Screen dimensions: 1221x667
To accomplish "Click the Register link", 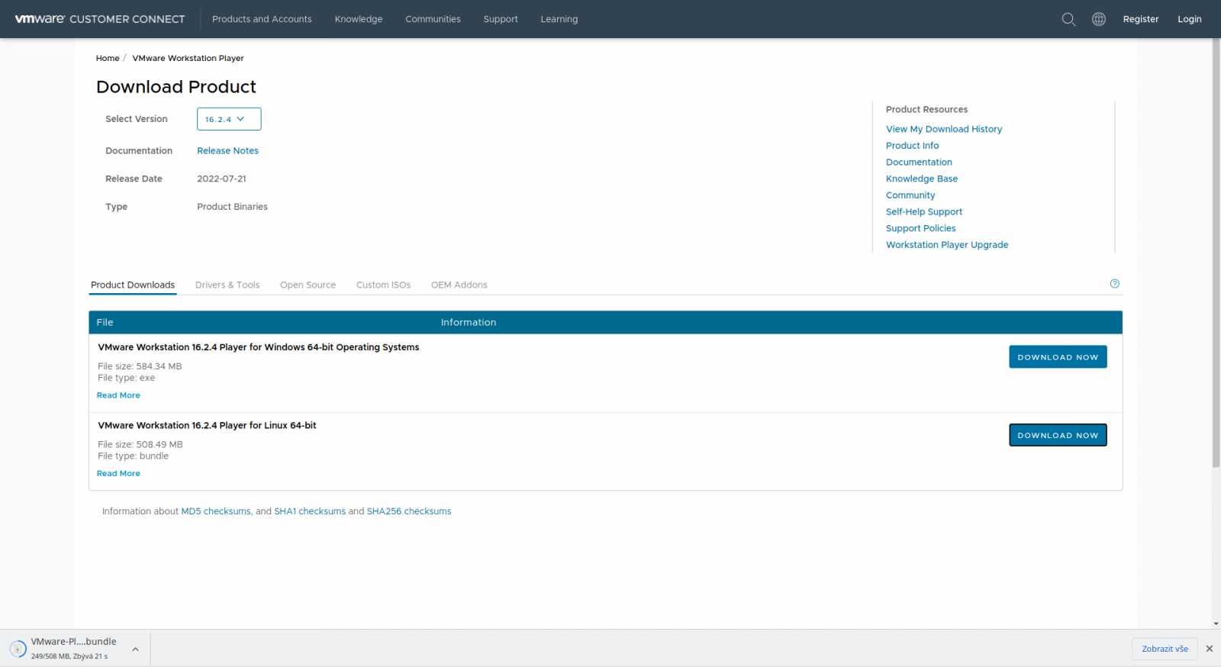I will coord(1141,19).
